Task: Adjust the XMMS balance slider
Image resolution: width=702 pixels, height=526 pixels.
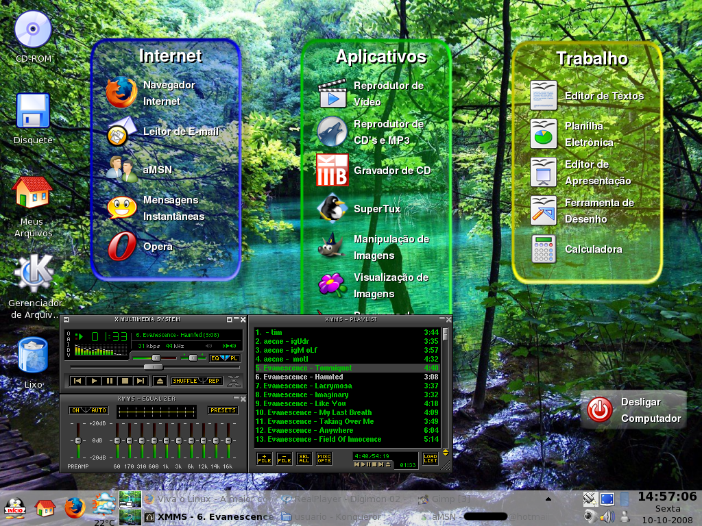Action: [x=193, y=358]
